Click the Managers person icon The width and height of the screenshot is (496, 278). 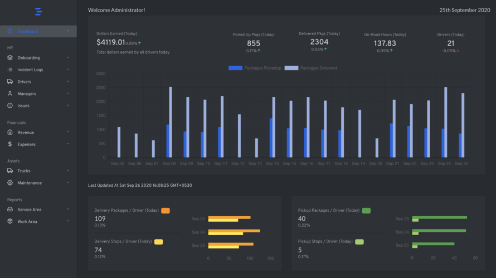coord(10,94)
